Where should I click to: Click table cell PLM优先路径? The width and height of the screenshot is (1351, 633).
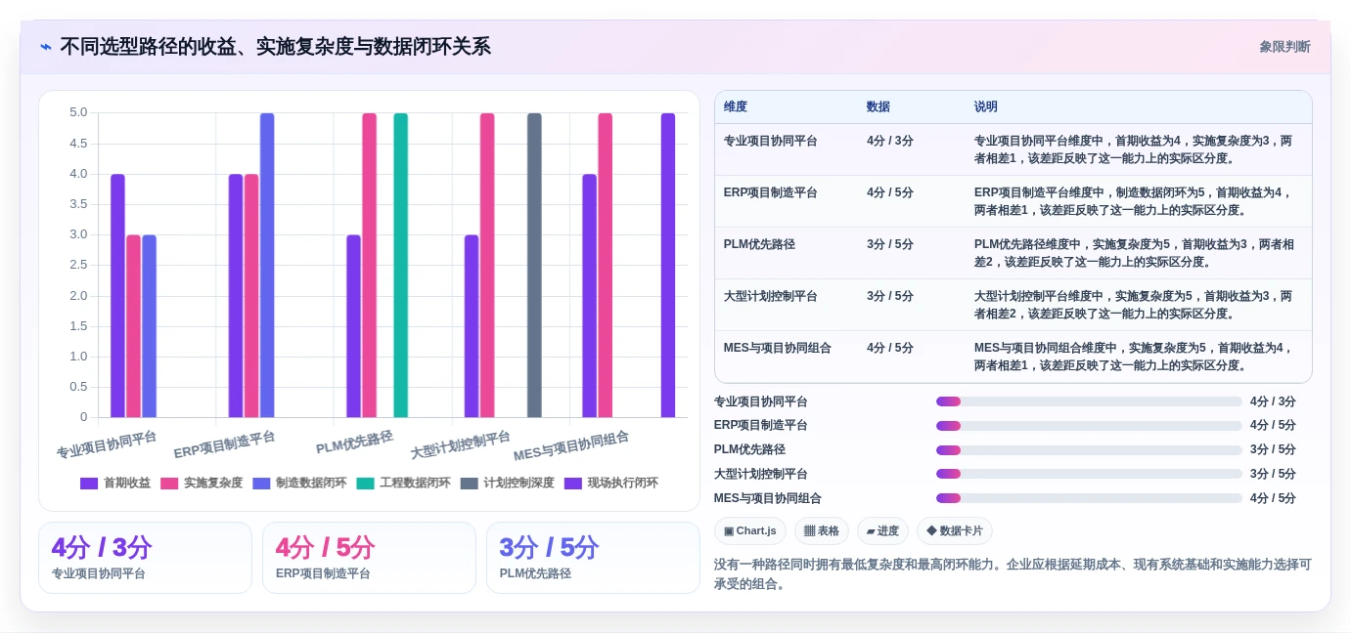click(x=759, y=244)
